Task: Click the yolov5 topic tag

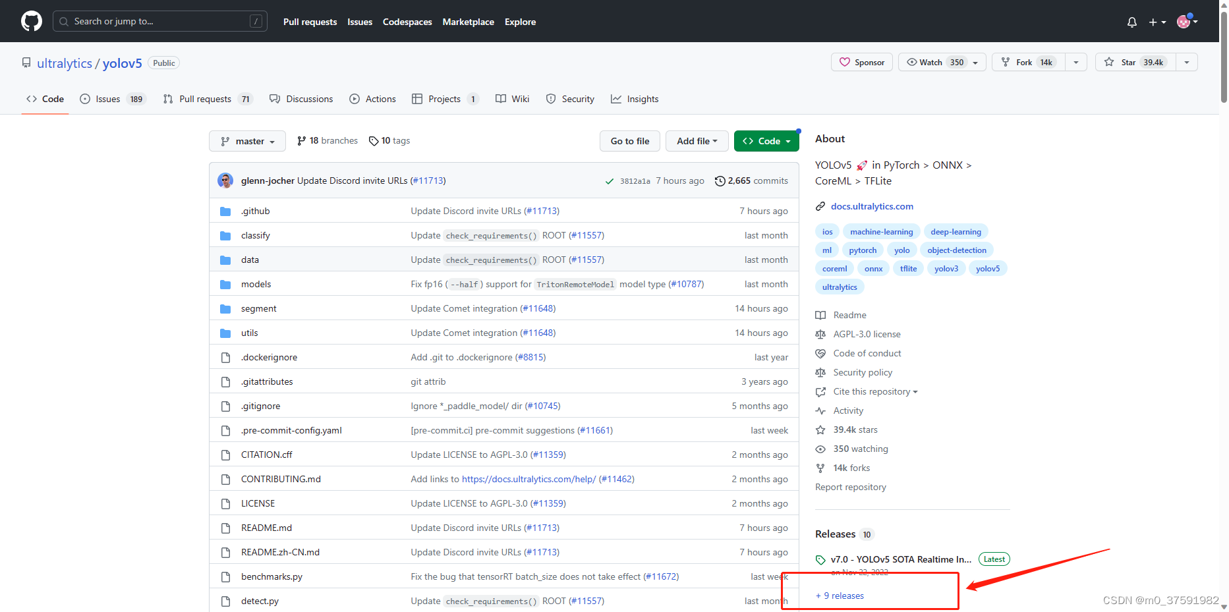Action: pos(988,269)
